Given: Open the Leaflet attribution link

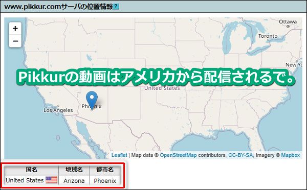Looking at the screenshot, I should (x=119, y=155).
